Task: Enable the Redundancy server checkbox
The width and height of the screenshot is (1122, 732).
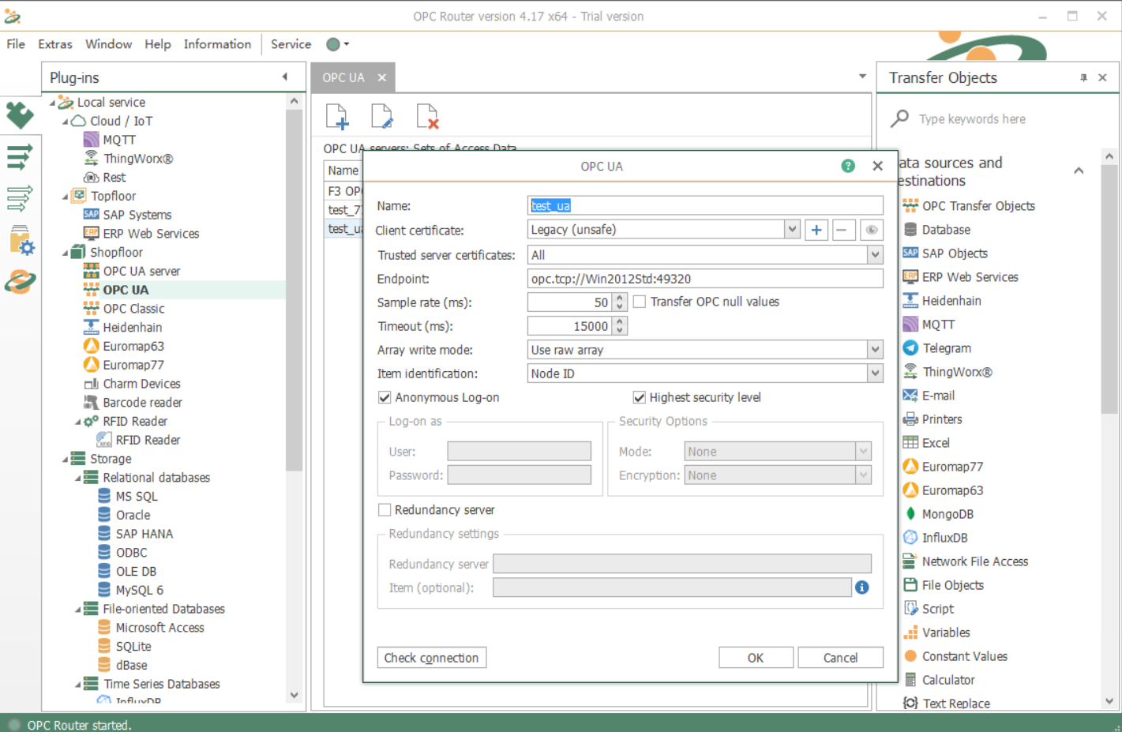Action: (x=385, y=510)
